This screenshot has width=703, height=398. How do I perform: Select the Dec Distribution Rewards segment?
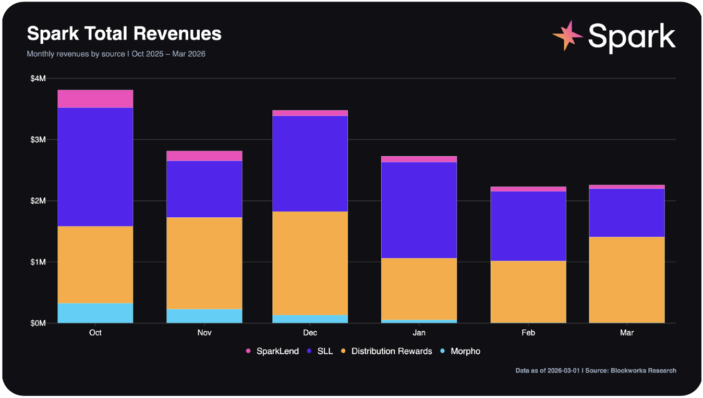pos(310,263)
